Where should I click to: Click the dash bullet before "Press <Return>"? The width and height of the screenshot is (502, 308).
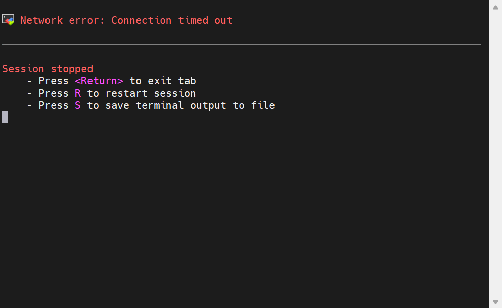pyautogui.click(x=29, y=81)
